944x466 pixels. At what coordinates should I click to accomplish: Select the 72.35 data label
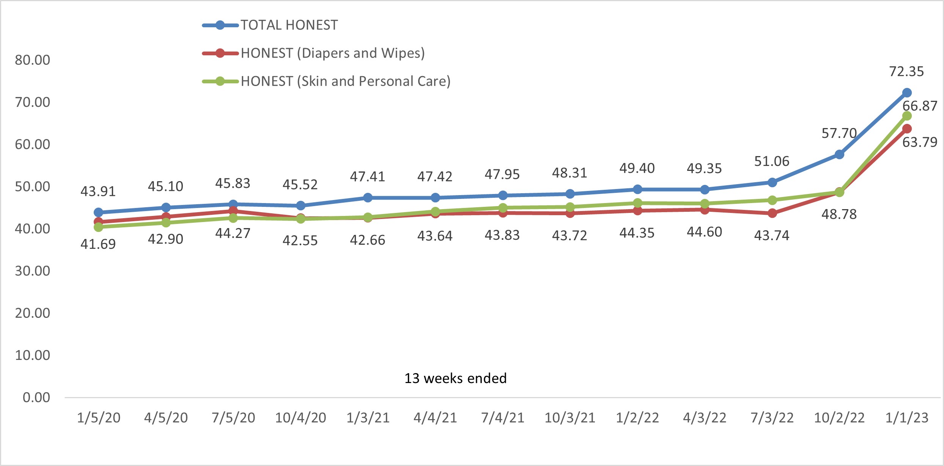click(x=906, y=72)
